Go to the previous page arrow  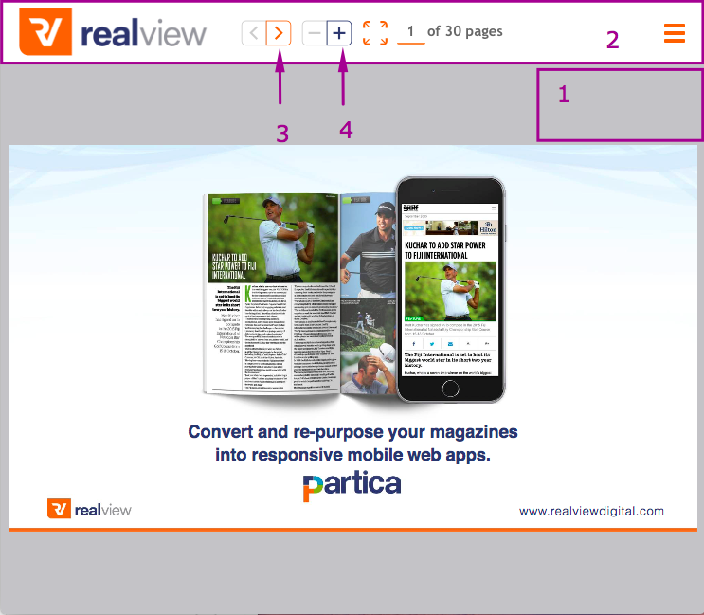[254, 33]
